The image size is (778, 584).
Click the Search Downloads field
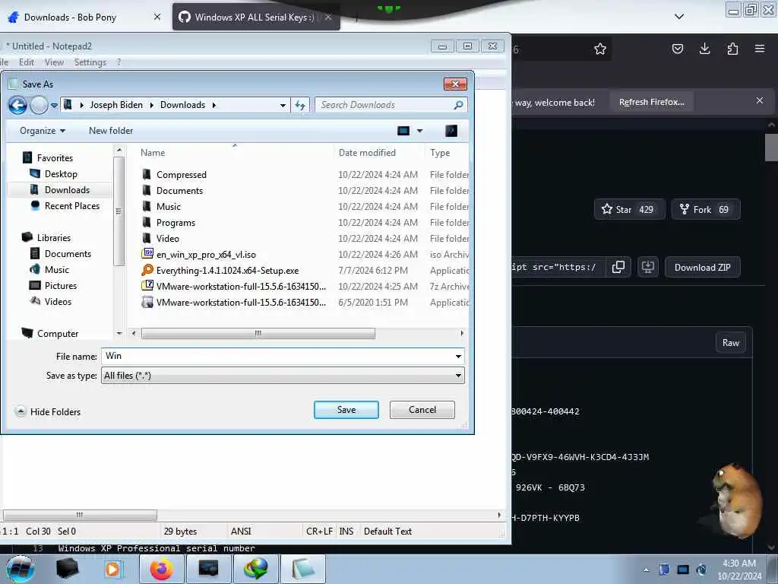384,105
